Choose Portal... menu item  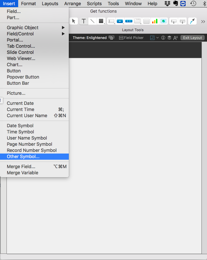point(34,40)
